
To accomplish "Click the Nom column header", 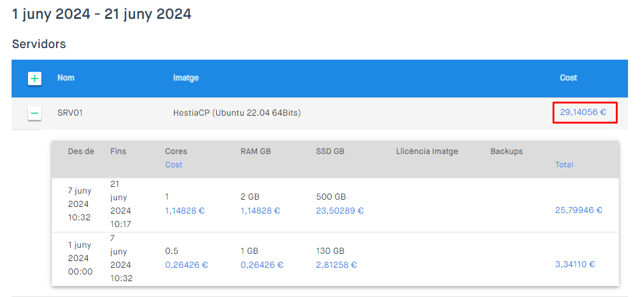I will point(66,78).
